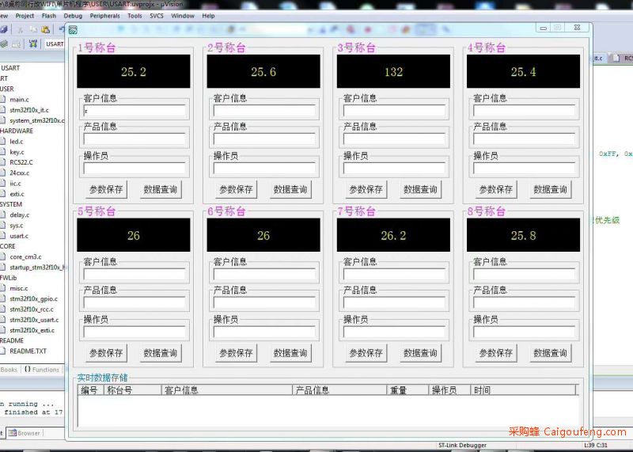Select stm32f10x_gpio.c in the project tree

click(x=33, y=299)
